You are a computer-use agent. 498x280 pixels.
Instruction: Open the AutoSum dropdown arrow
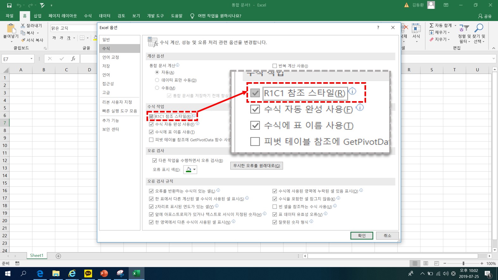coord(456,25)
